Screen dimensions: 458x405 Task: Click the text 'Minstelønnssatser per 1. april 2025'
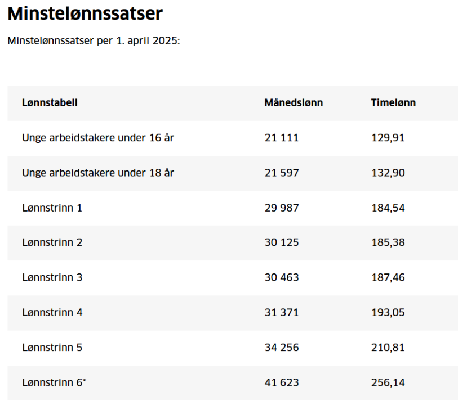[94, 41]
